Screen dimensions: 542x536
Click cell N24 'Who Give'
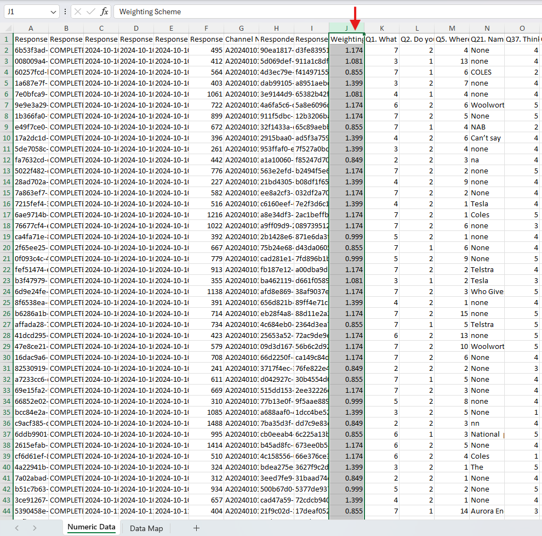pos(487,292)
